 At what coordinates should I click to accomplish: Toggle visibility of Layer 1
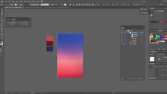pyautogui.click(x=122, y=31)
